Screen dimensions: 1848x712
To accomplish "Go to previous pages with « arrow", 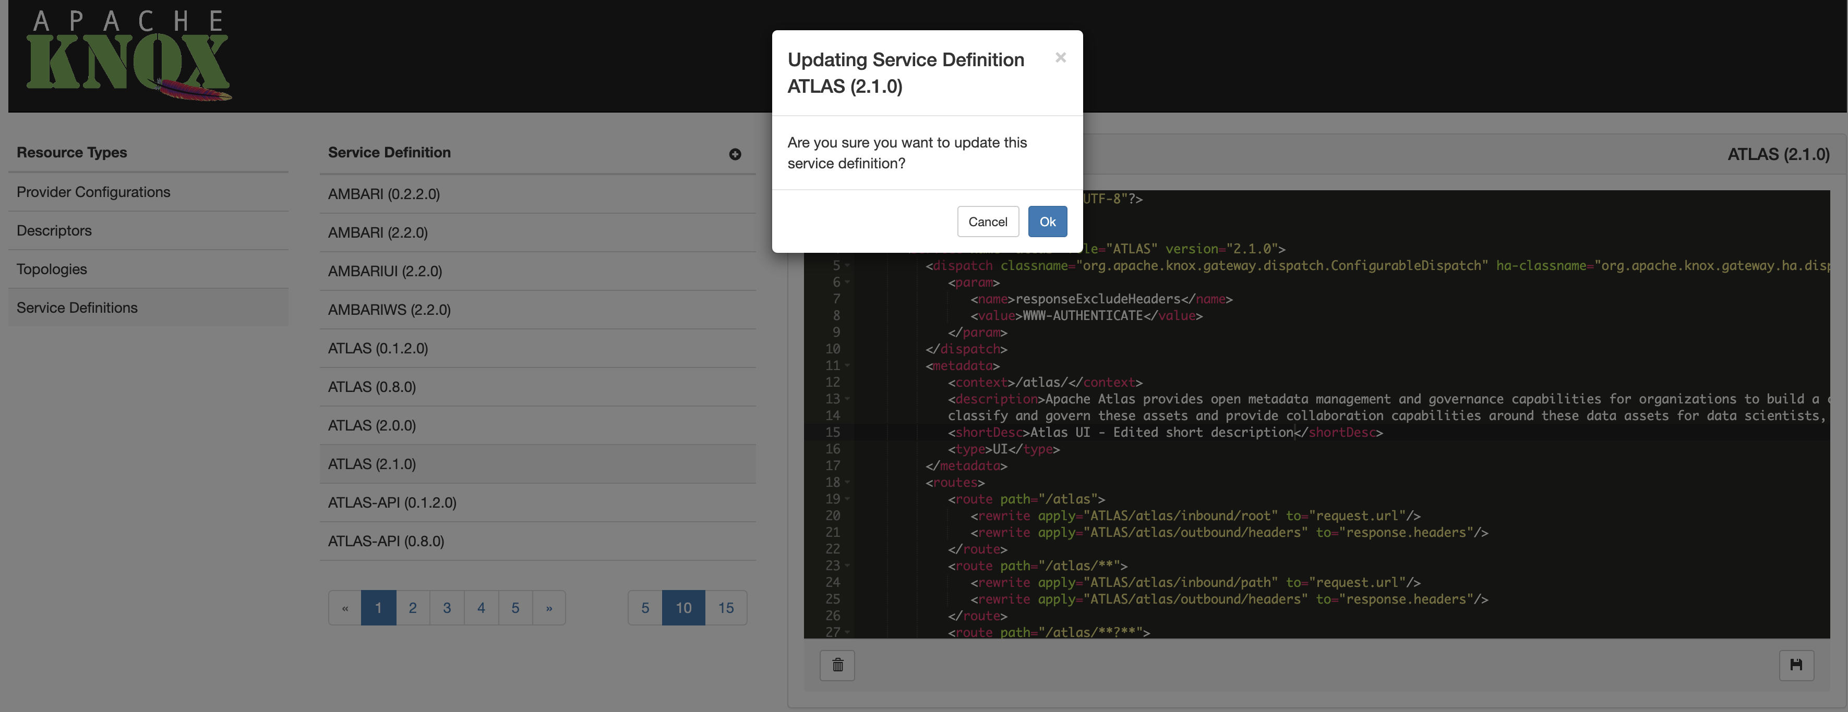I will pyautogui.click(x=345, y=608).
